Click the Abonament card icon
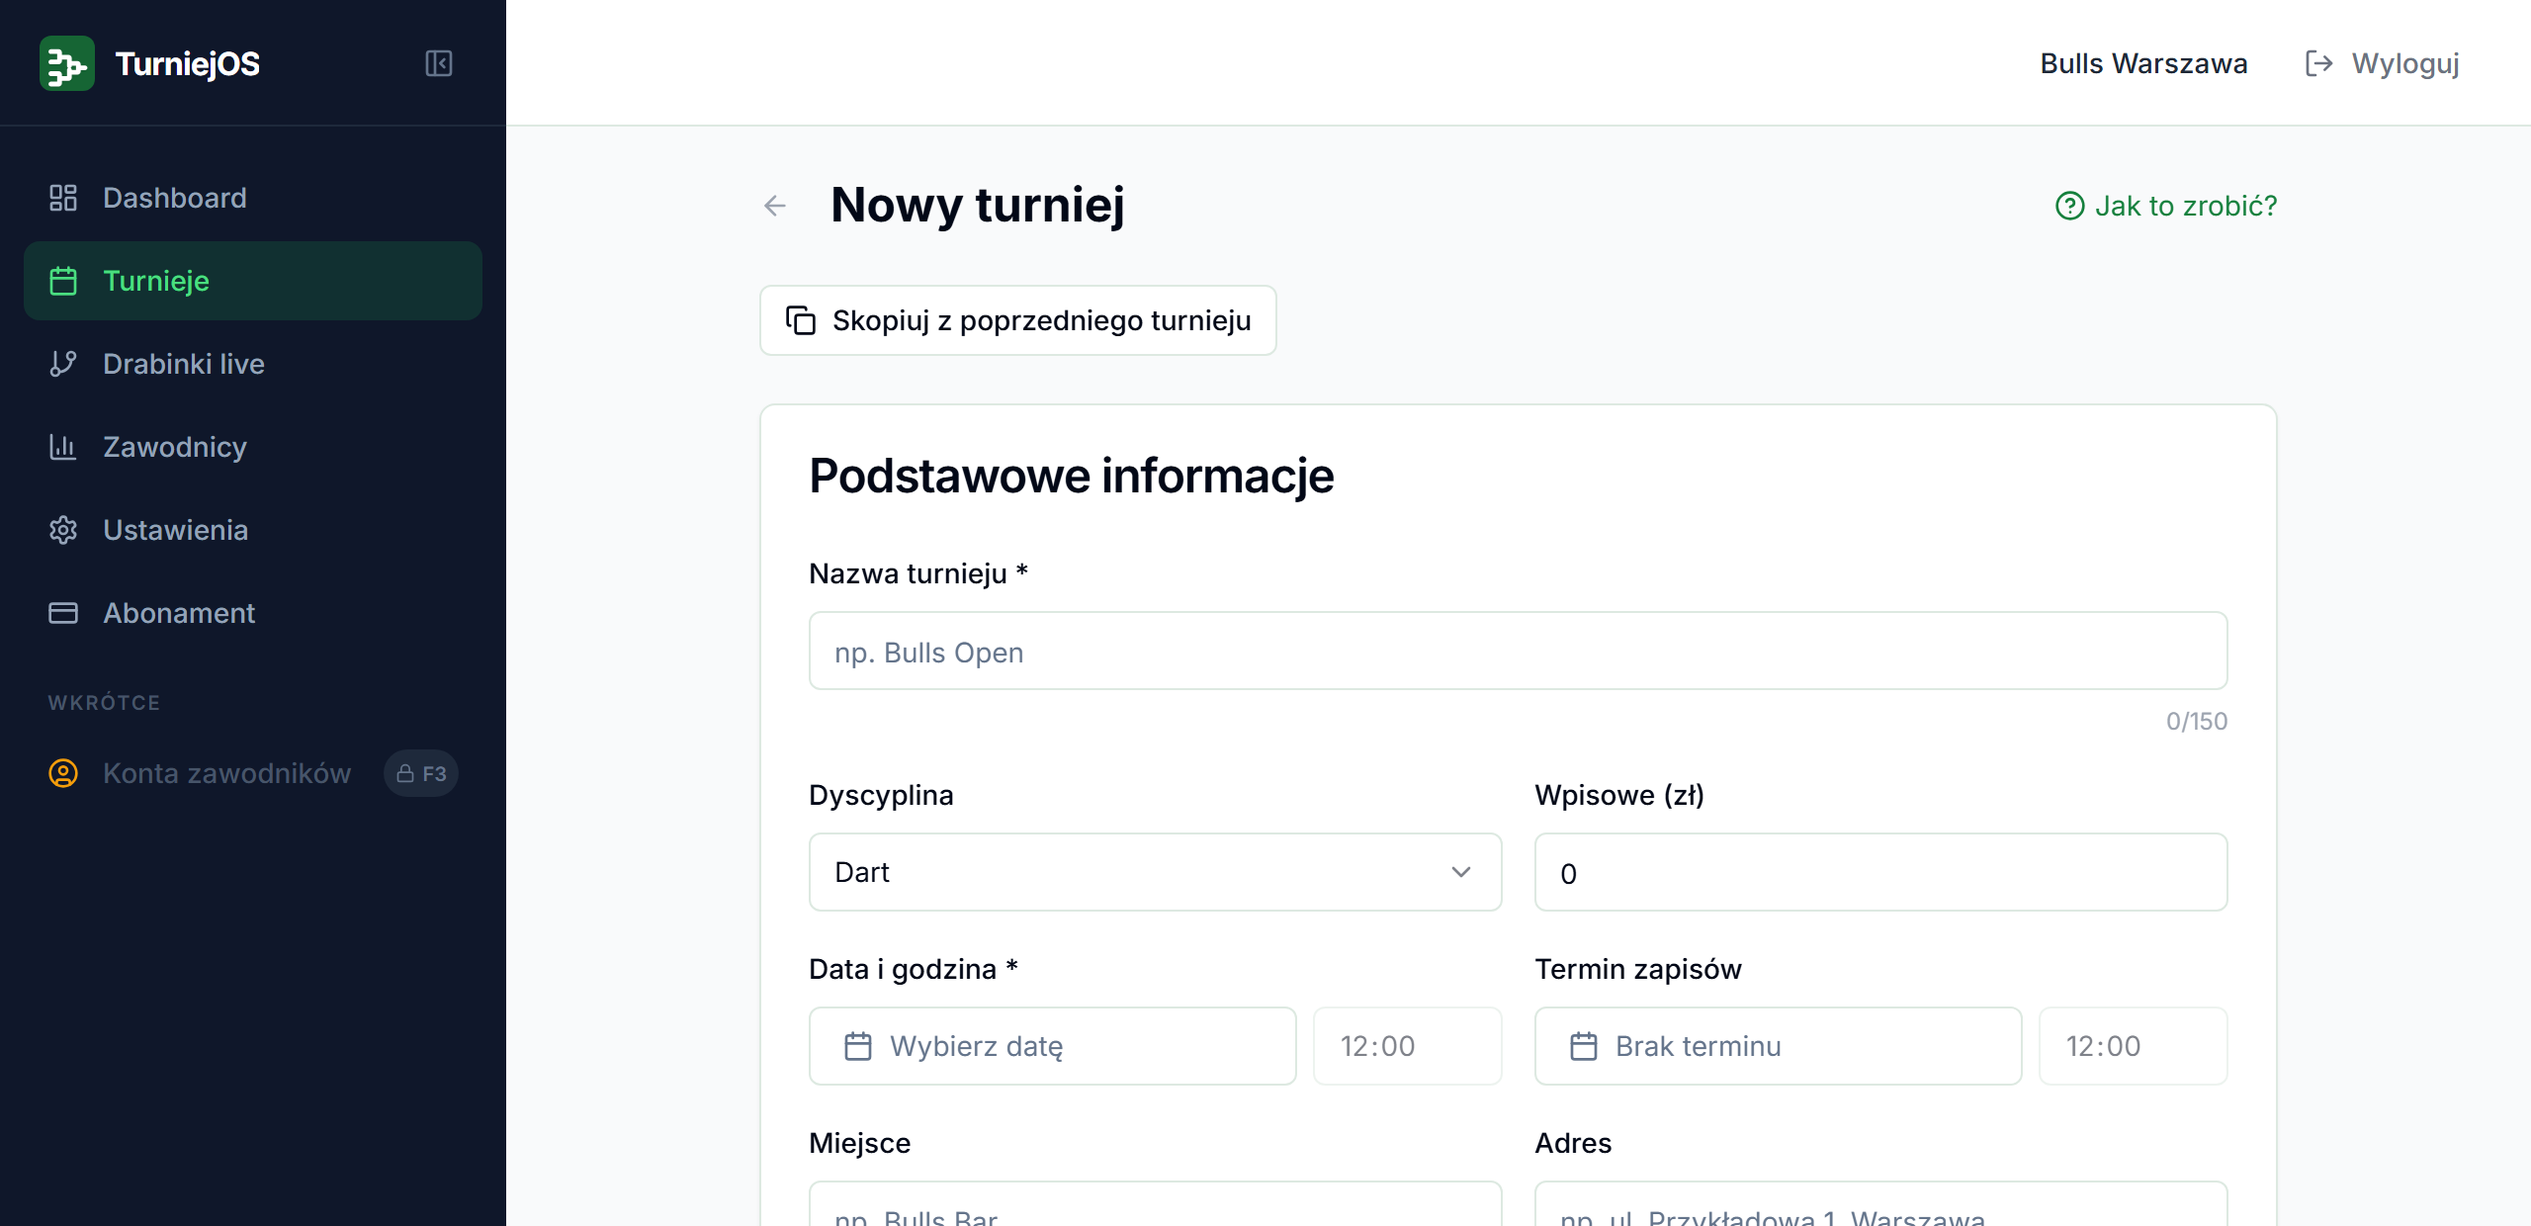2531x1226 pixels. pyautogui.click(x=63, y=613)
